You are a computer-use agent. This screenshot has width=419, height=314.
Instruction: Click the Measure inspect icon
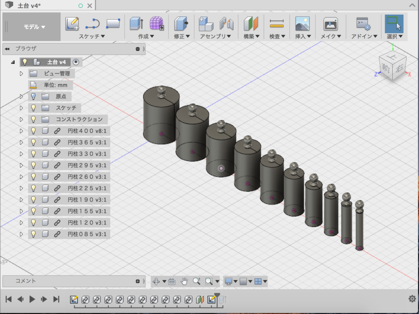277,23
